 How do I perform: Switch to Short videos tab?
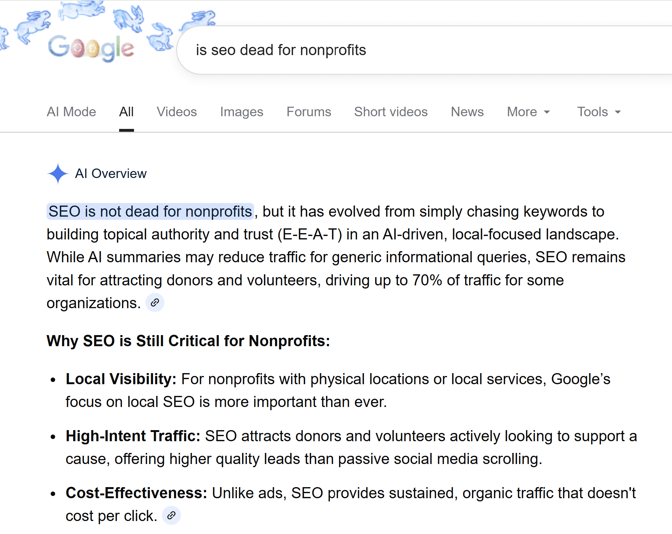[x=391, y=112]
